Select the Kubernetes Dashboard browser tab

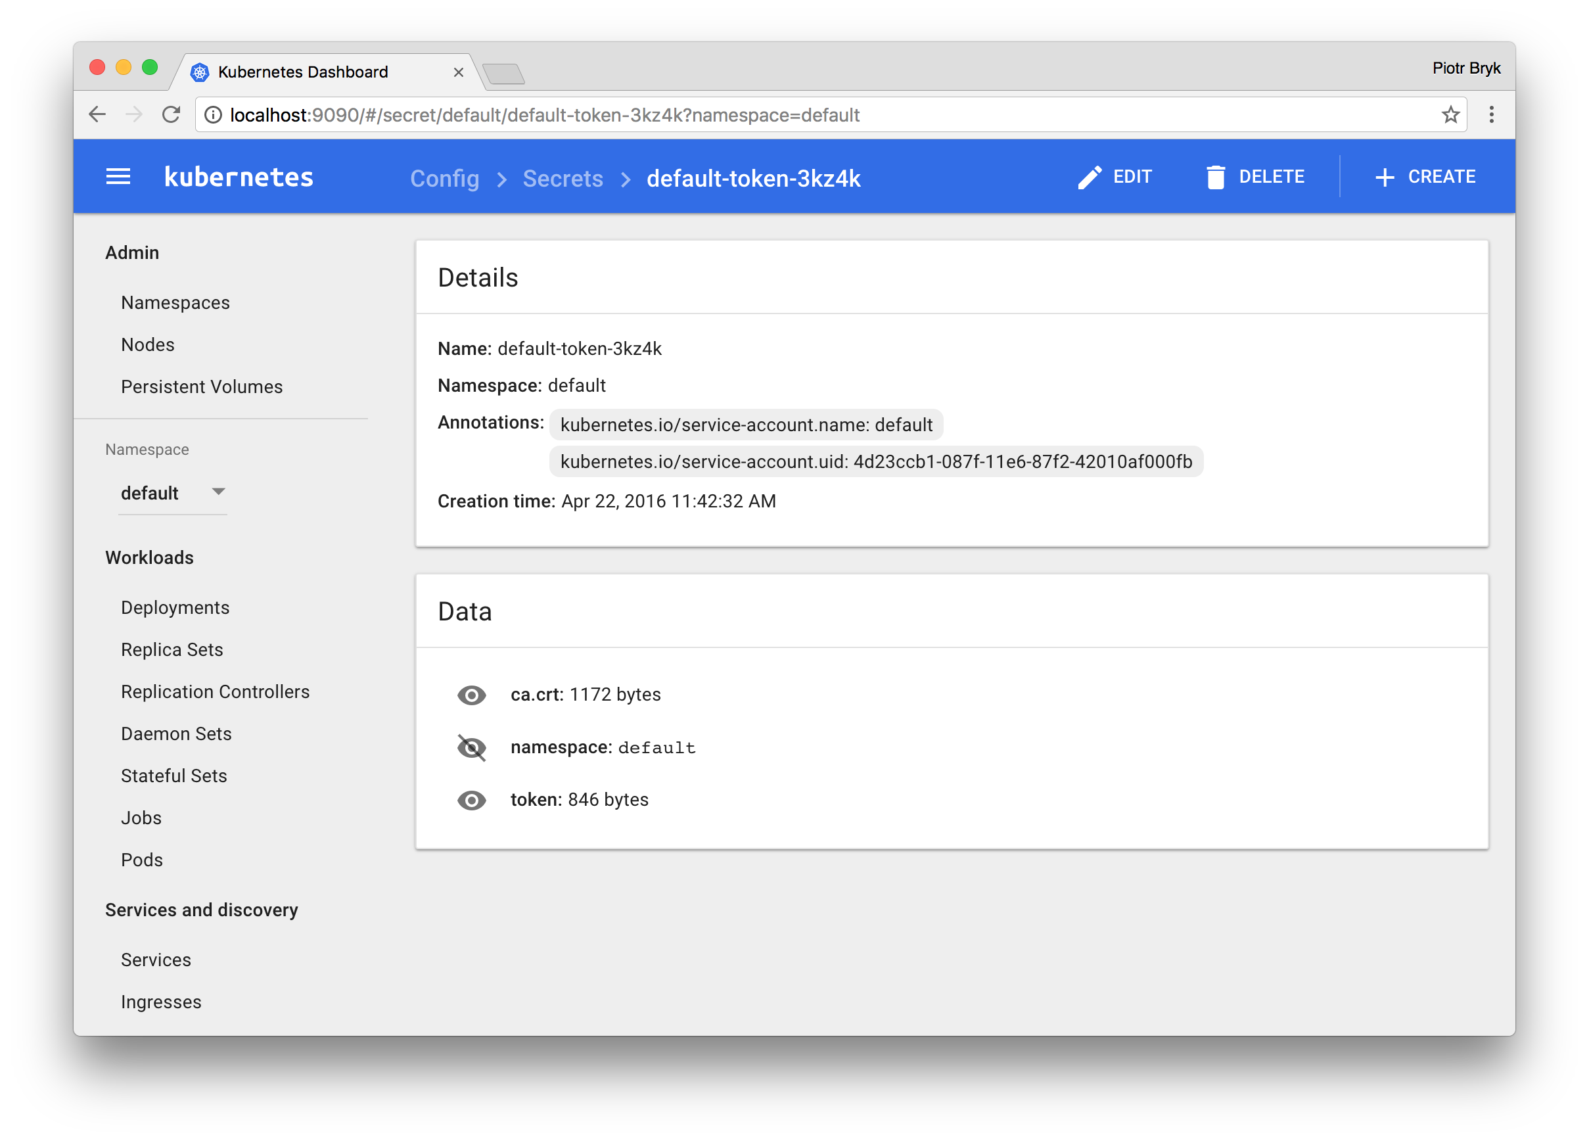coord(303,72)
